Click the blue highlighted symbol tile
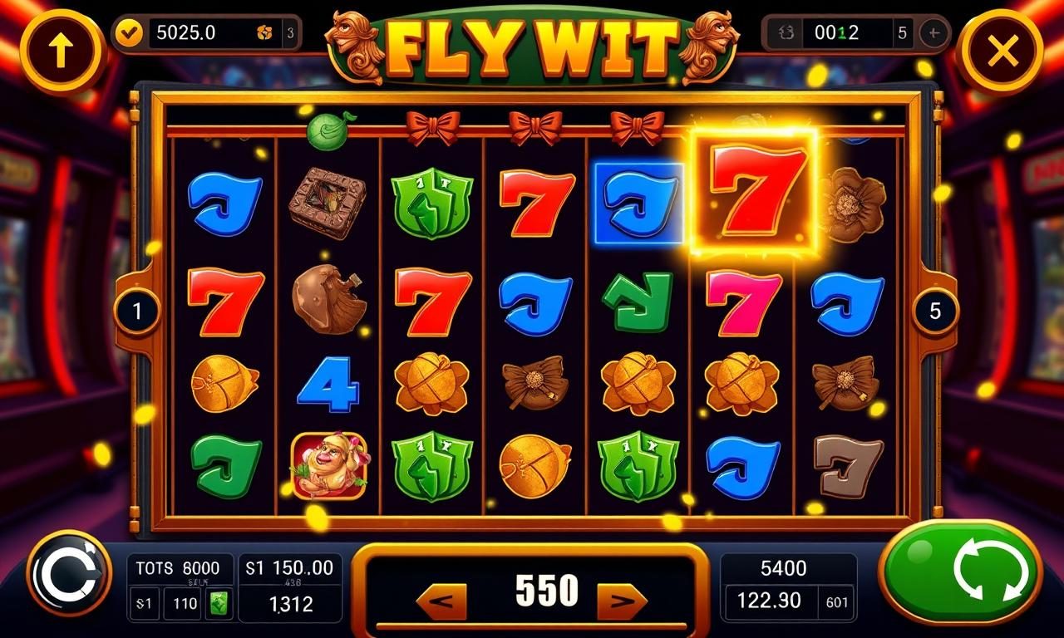The image size is (1064, 638). pos(638,204)
